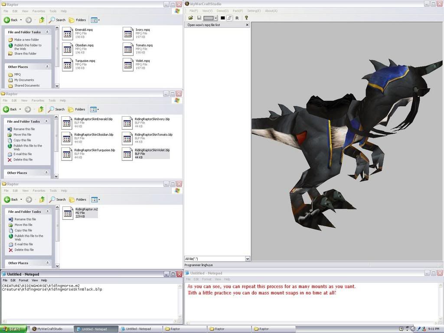Click the 9:11 PM taskbar clock

pos(434,329)
